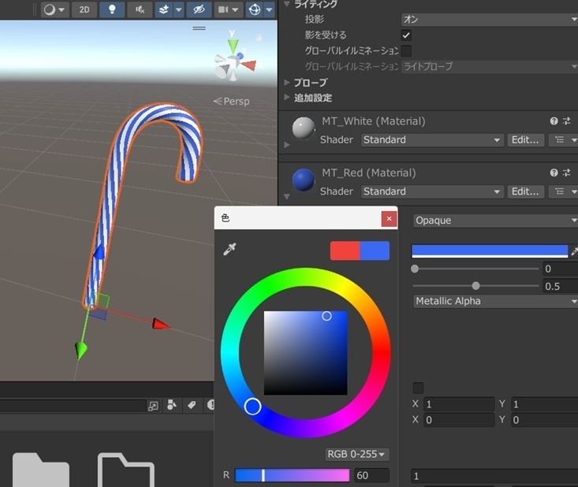Click the Smoothness slider handle
The width and height of the screenshot is (578, 487).
click(x=476, y=286)
